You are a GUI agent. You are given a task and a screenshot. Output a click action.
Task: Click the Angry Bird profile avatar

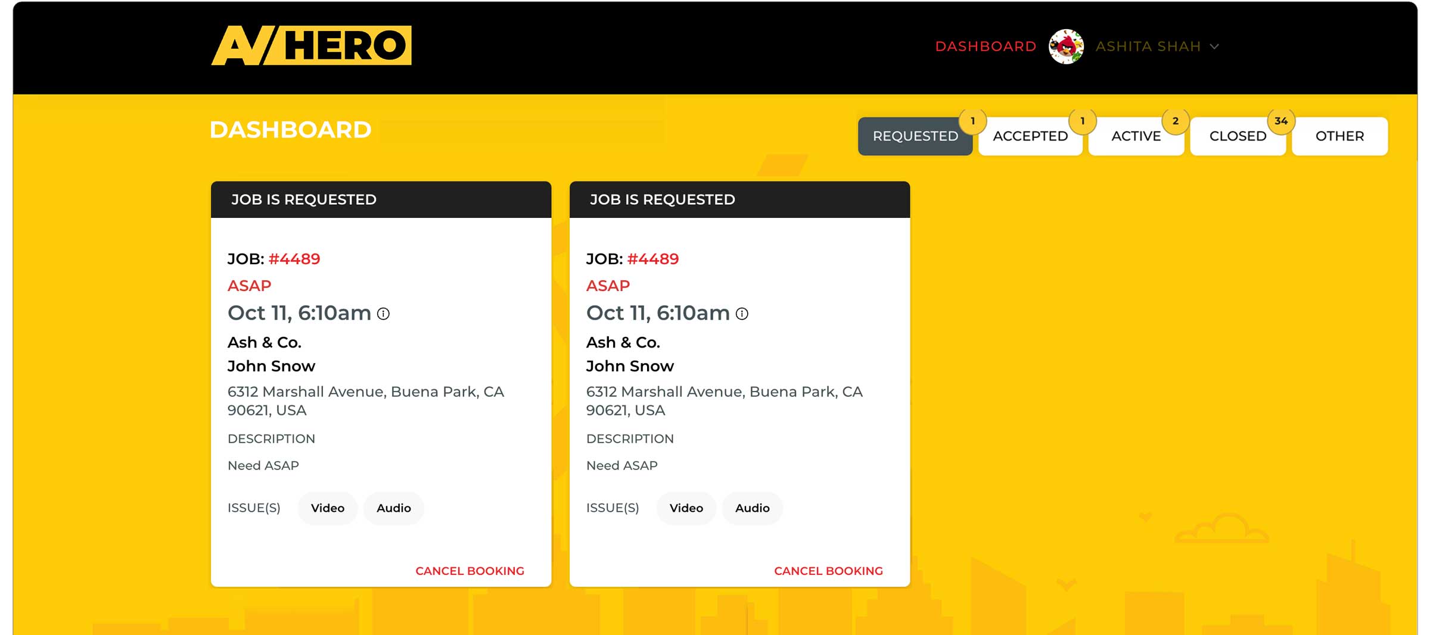pos(1066,46)
